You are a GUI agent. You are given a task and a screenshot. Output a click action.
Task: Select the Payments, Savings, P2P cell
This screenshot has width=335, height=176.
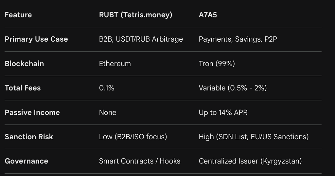[238, 39]
